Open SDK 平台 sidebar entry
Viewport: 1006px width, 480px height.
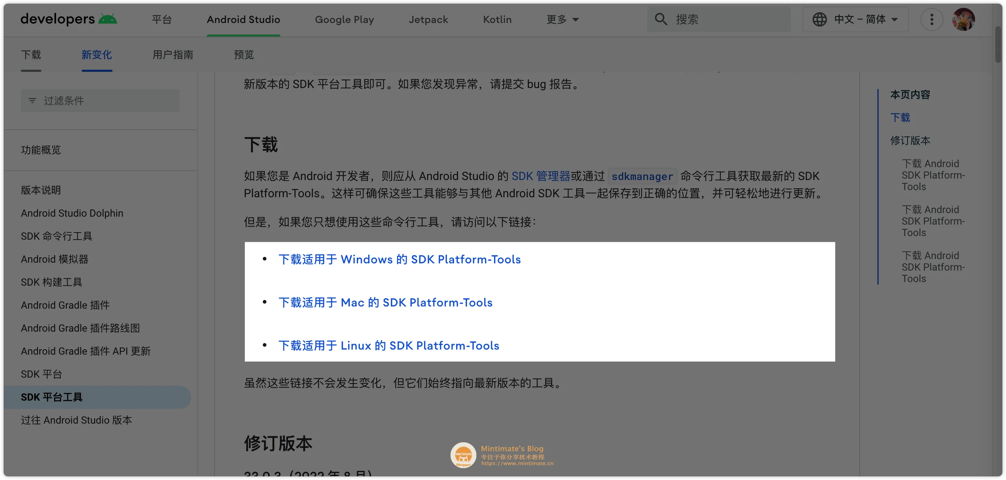point(41,374)
